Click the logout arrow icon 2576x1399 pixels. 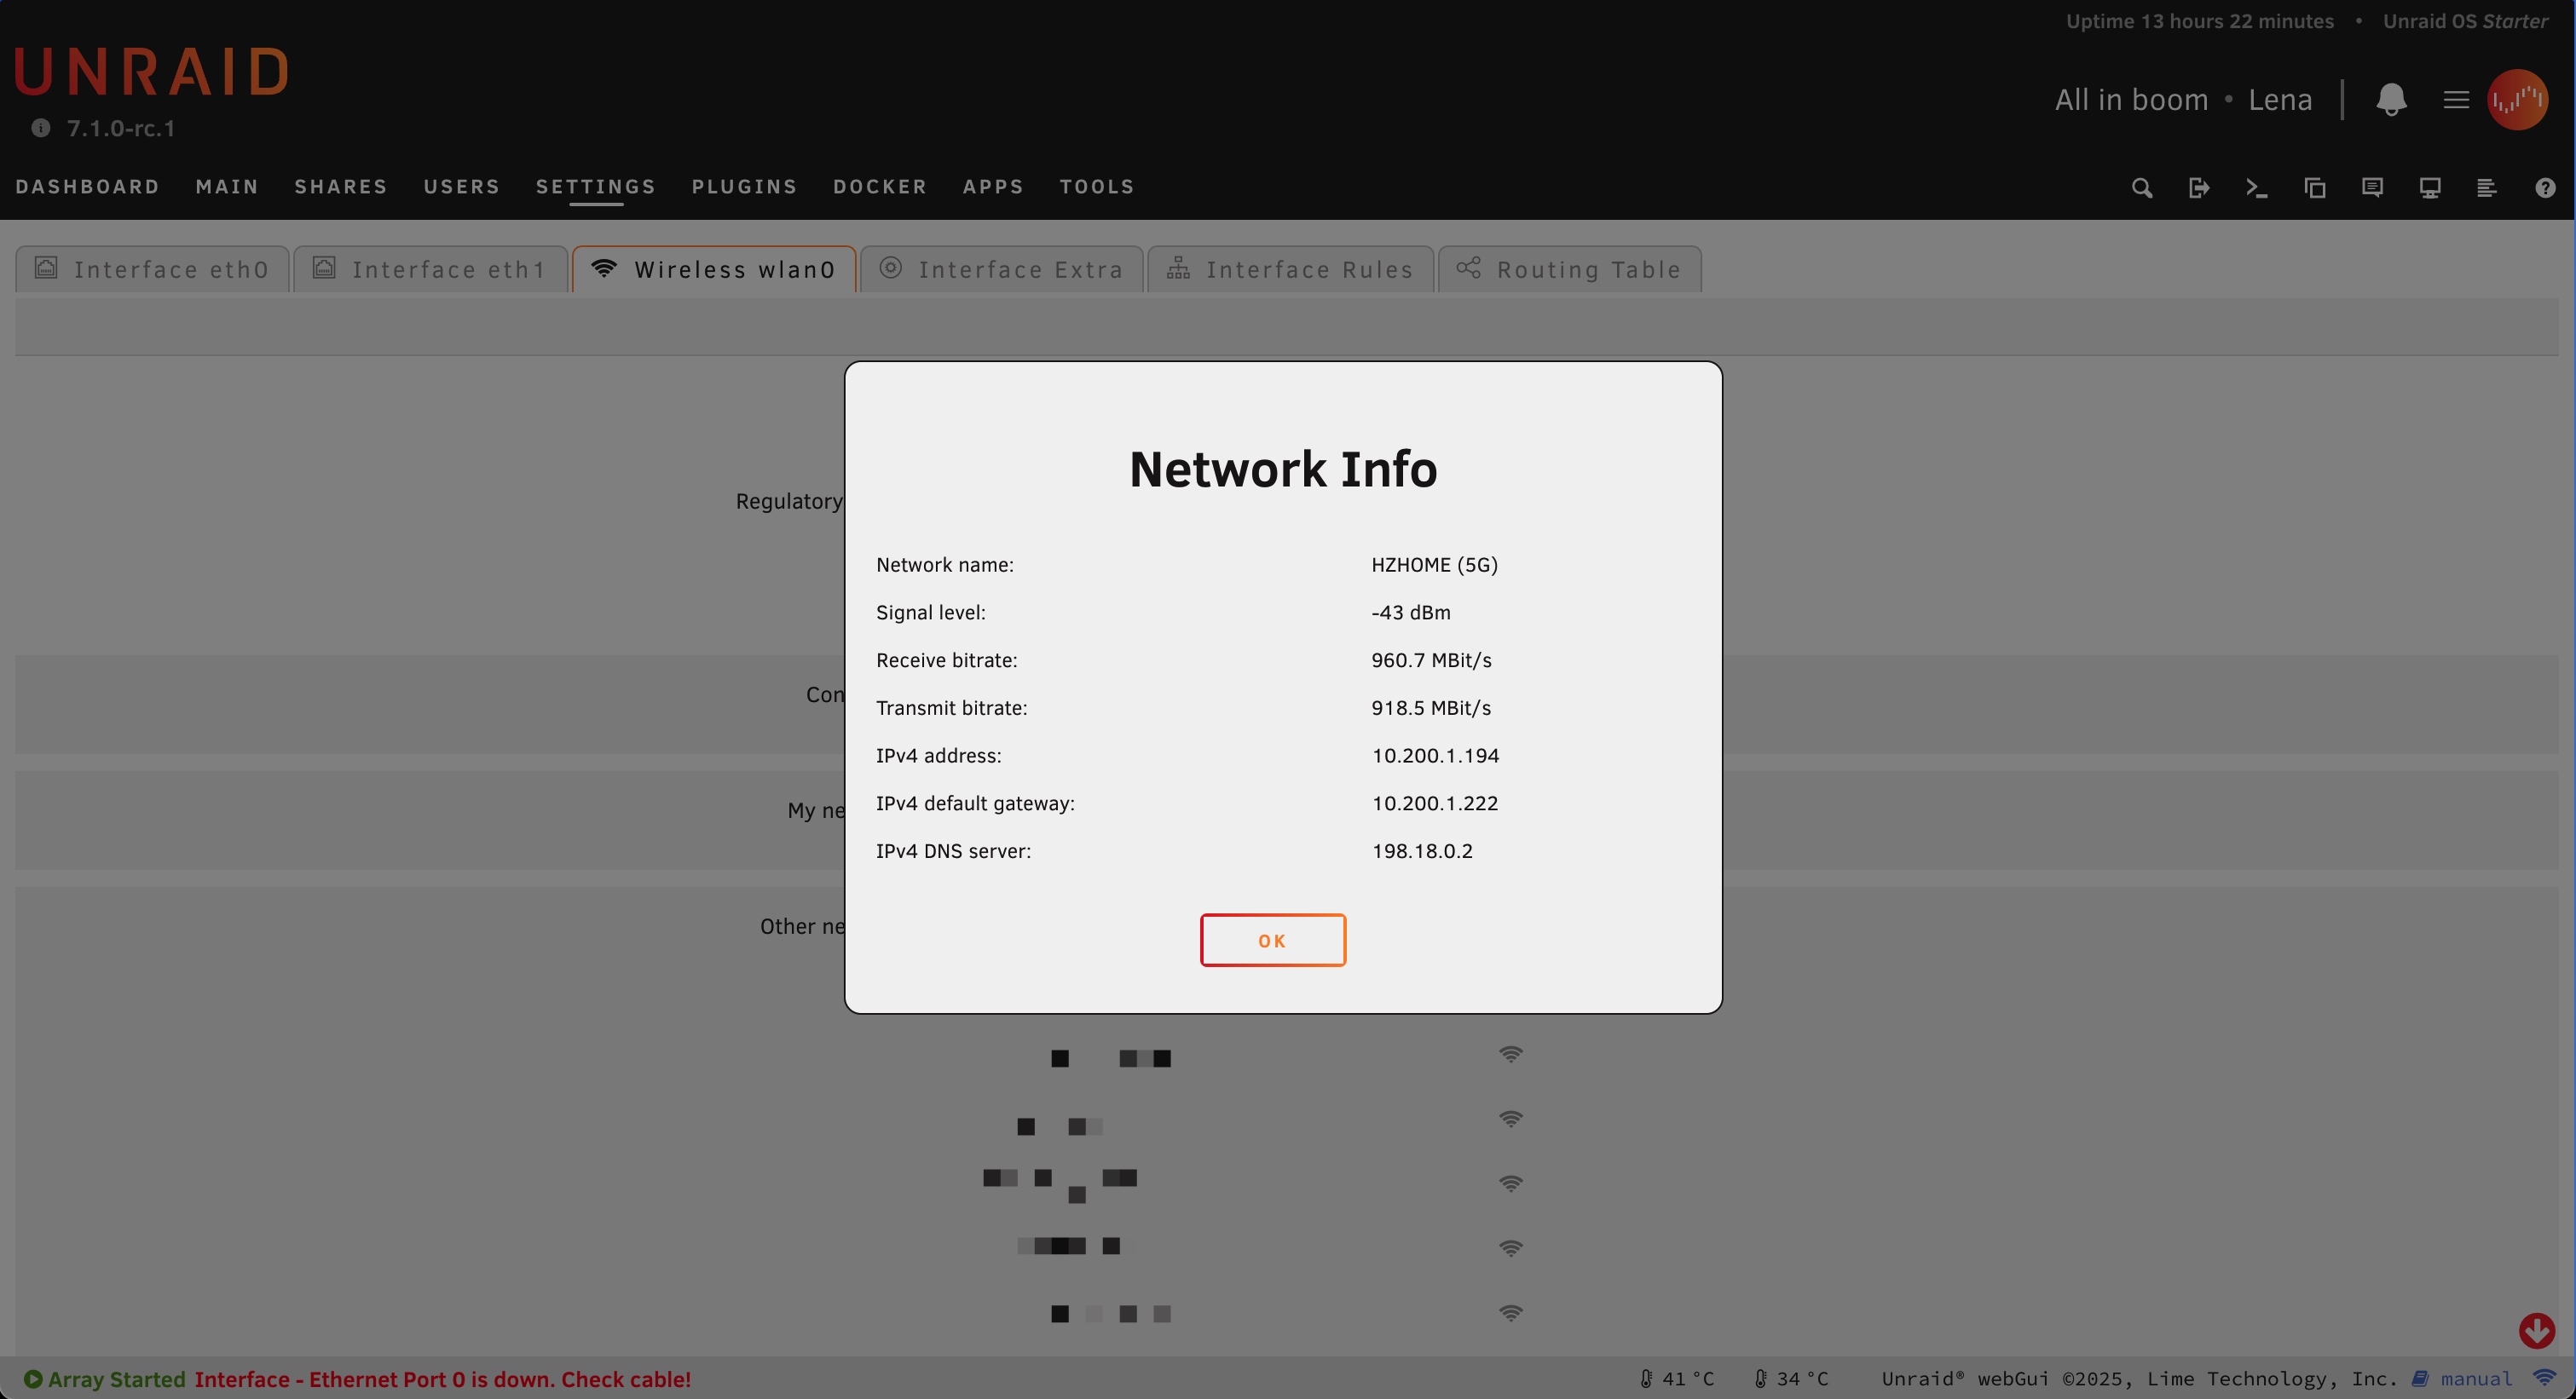tap(2198, 187)
